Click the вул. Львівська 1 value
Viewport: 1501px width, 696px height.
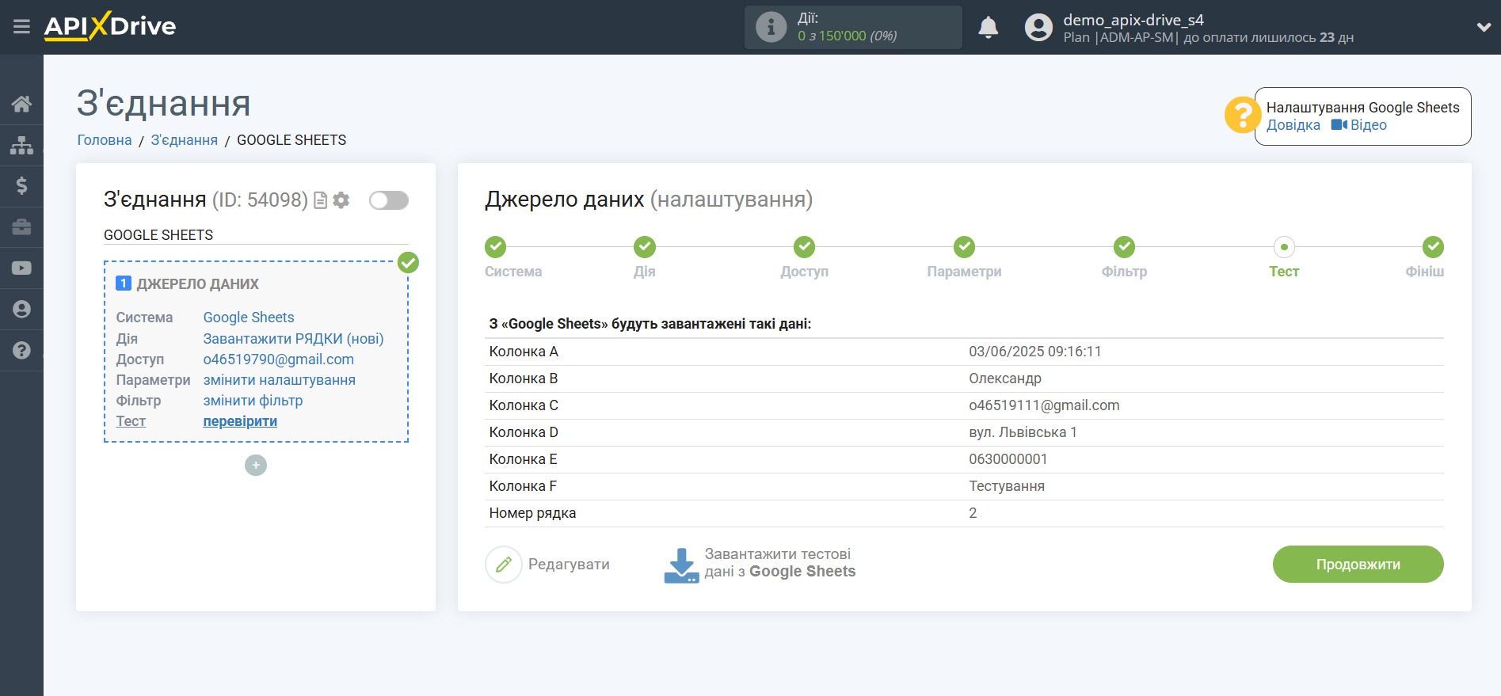click(1023, 432)
